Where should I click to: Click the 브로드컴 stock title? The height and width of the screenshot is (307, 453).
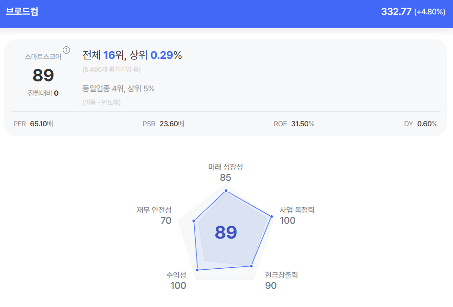pyautogui.click(x=22, y=11)
